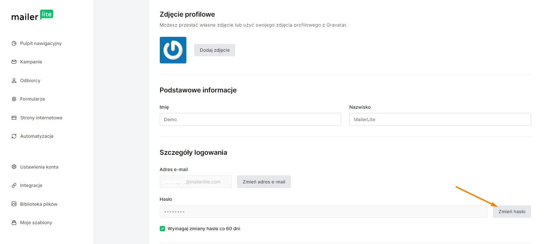The image size is (546, 244).
Task: Click the Pulpit nawigacyjny dashboard icon
Action: (x=14, y=44)
